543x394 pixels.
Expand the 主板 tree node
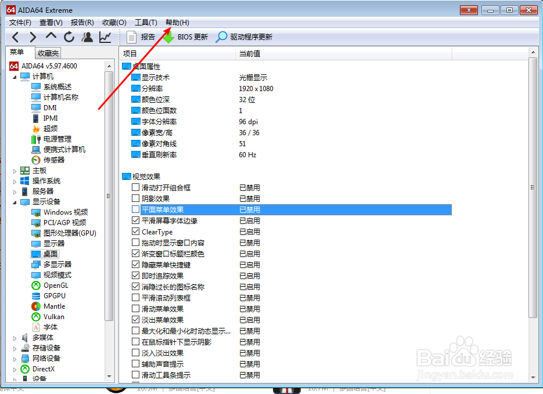pyautogui.click(x=15, y=171)
